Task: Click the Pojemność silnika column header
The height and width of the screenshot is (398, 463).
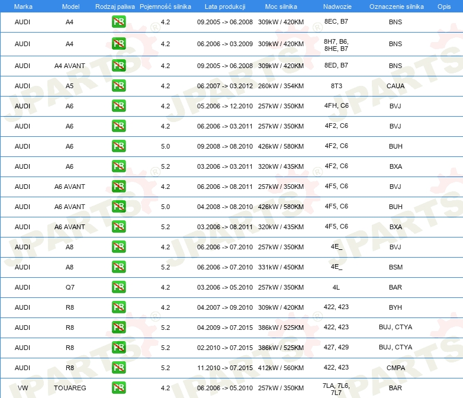Action: [165, 7]
